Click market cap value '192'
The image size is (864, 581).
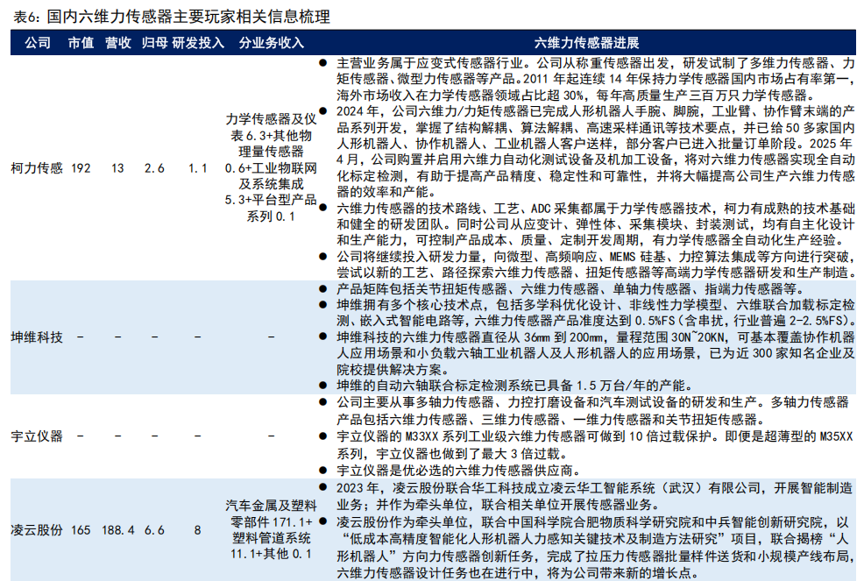coord(81,168)
